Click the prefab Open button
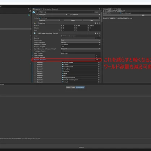Viewport: 151px width, 151px height. coord(91,21)
